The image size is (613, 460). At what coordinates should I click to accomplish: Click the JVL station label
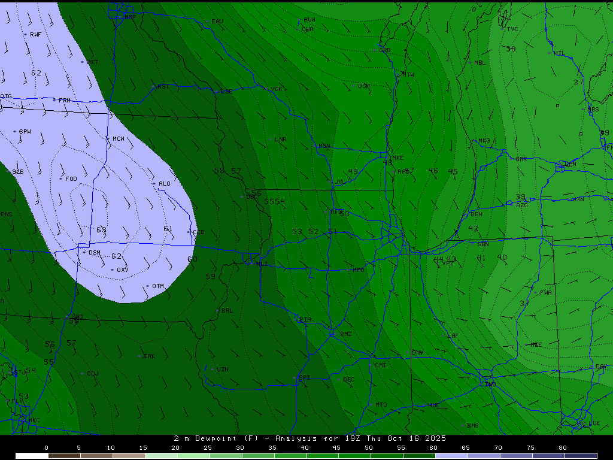pos(340,182)
